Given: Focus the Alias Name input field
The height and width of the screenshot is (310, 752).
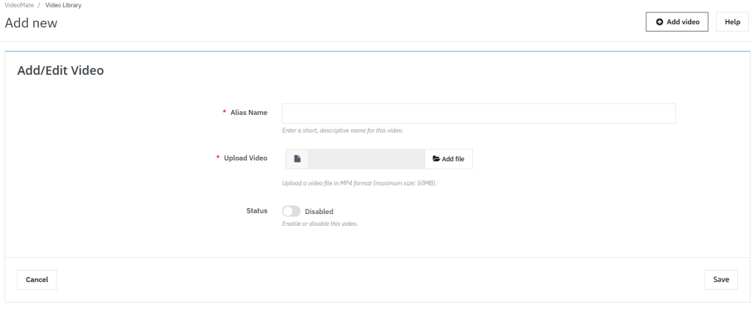Looking at the screenshot, I should tap(479, 114).
